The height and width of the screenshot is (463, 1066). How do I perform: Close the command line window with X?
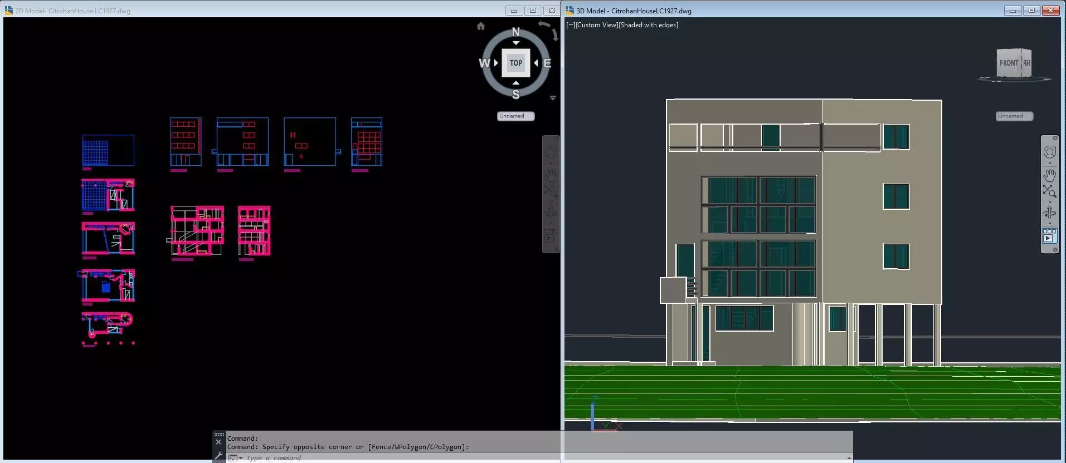pos(218,442)
